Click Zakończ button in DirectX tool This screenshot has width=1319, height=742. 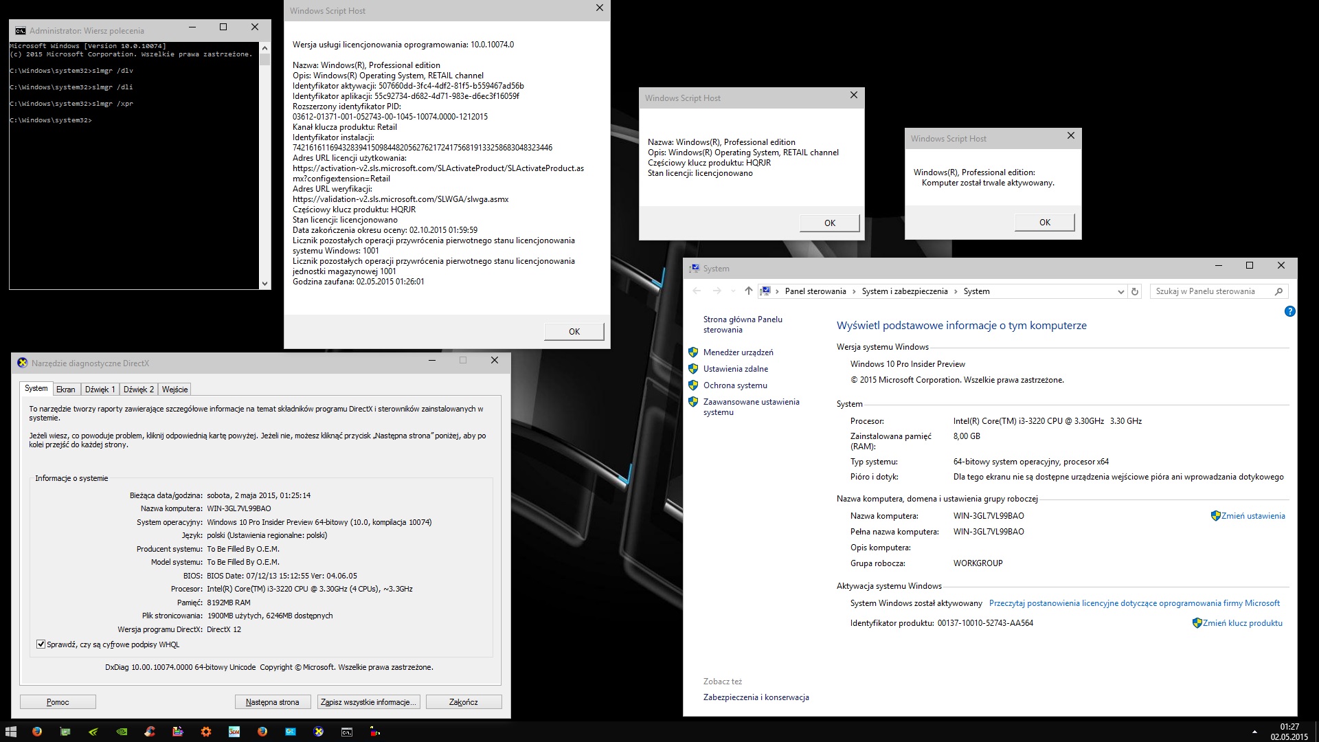tap(464, 702)
